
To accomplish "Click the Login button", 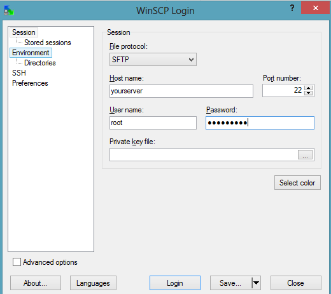I will 175,283.
